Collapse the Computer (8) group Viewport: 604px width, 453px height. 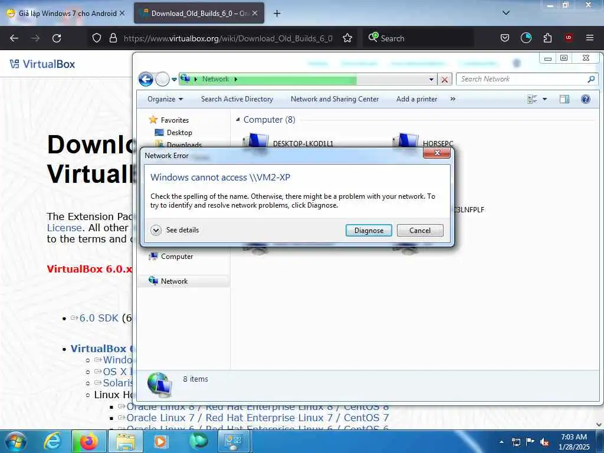238,120
